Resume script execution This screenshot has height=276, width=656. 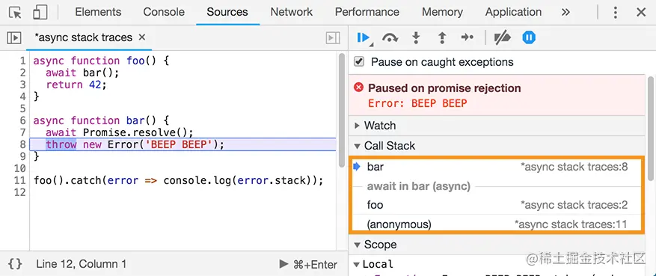click(363, 37)
